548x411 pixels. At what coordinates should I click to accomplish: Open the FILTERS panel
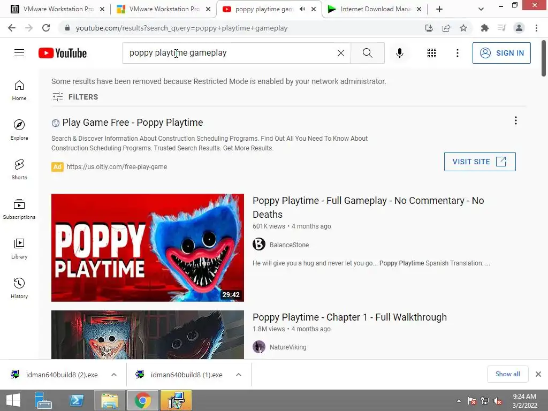click(75, 97)
